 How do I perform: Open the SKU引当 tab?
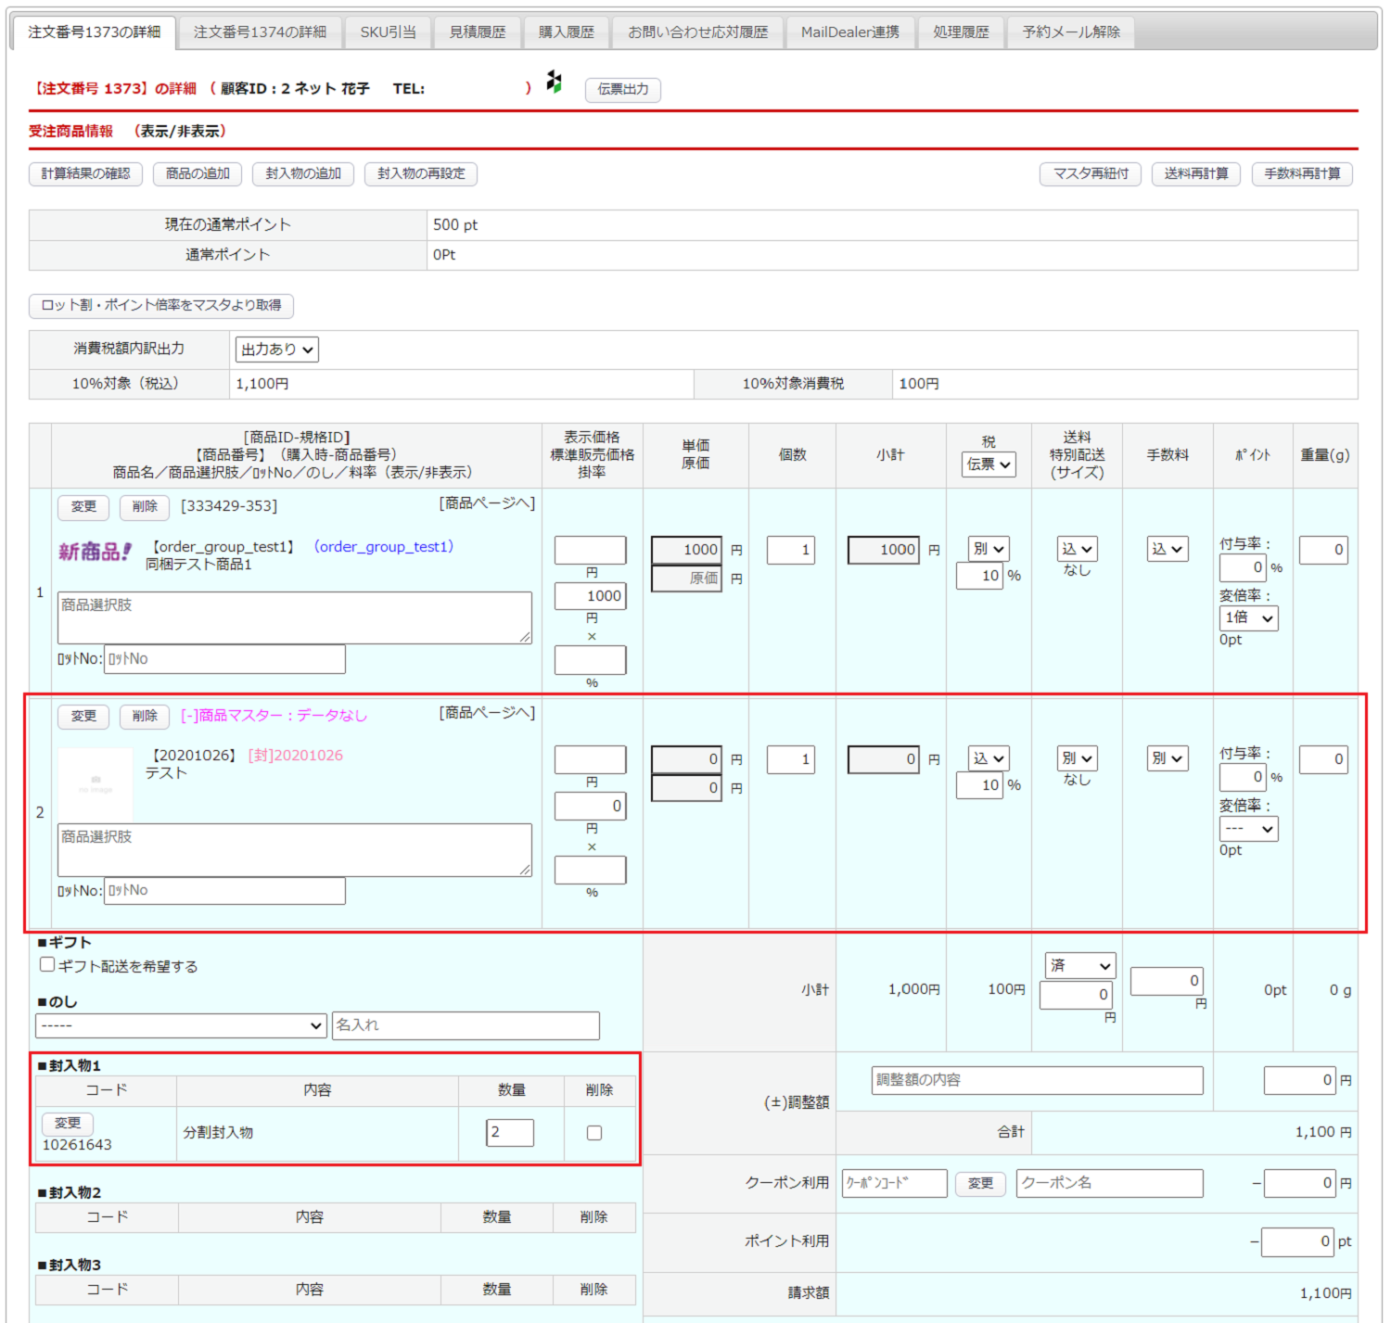[388, 32]
